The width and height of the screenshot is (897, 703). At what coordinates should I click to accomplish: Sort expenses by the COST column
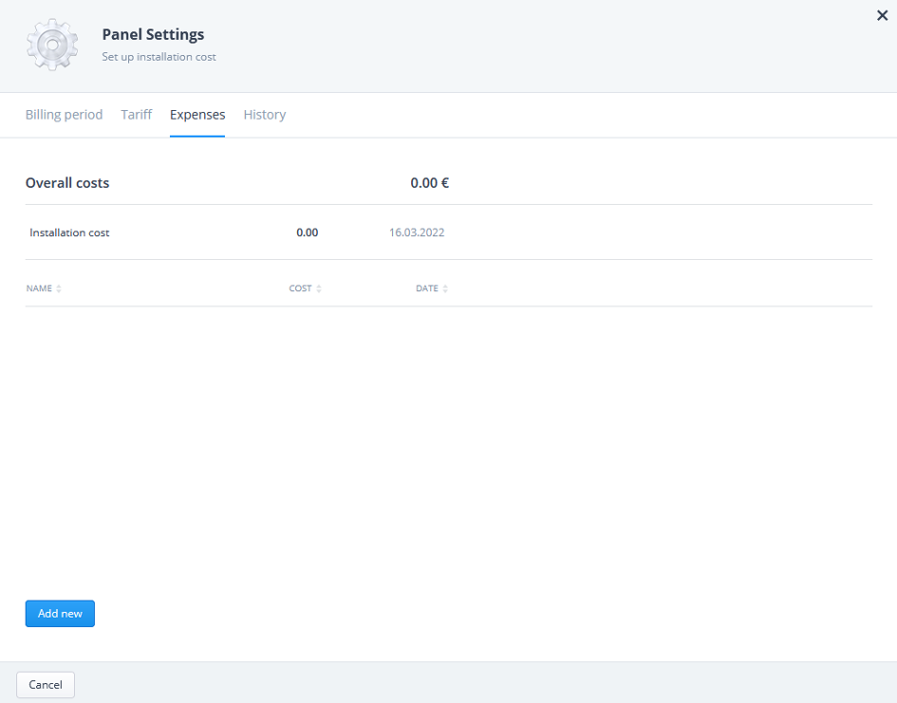click(319, 288)
